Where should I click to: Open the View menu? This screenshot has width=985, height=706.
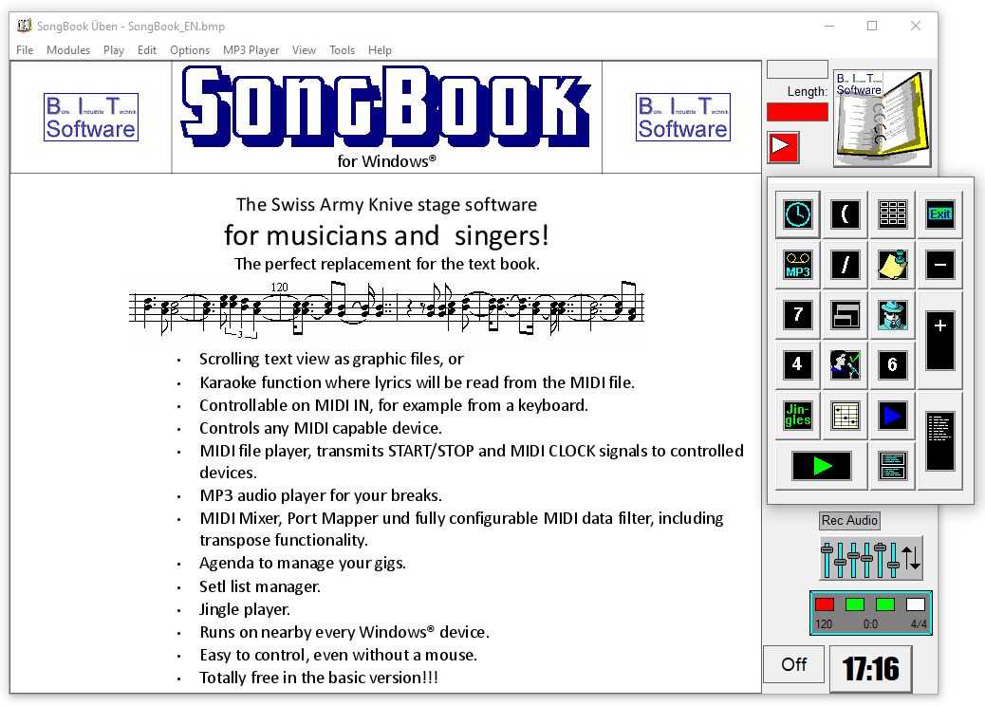pyautogui.click(x=304, y=49)
